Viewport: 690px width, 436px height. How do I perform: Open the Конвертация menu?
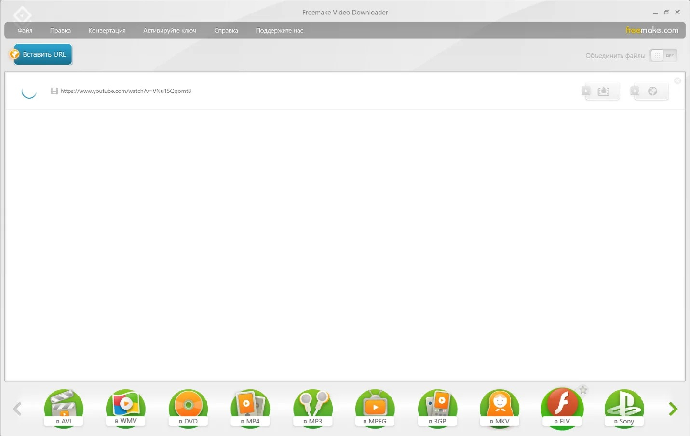point(107,30)
